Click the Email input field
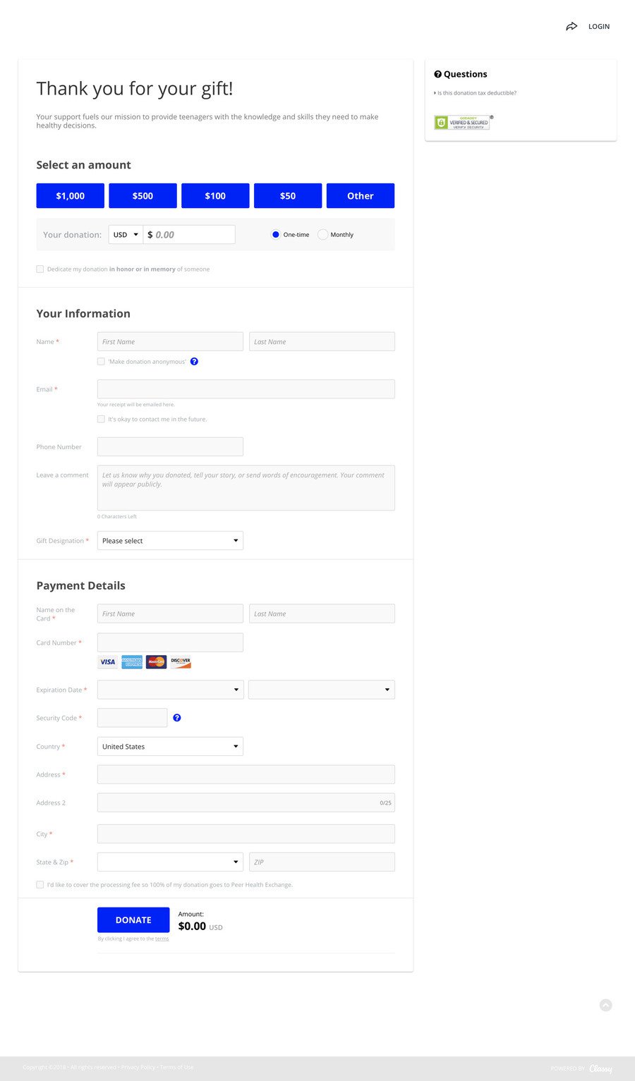The width and height of the screenshot is (635, 1081). (x=246, y=389)
